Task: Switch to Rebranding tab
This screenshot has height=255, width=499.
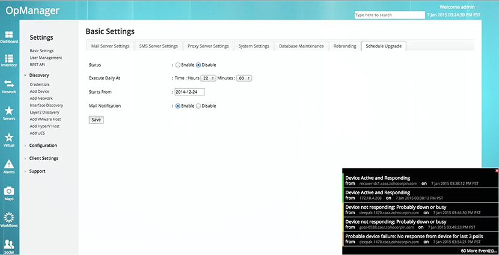Action: tap(344, 46)
